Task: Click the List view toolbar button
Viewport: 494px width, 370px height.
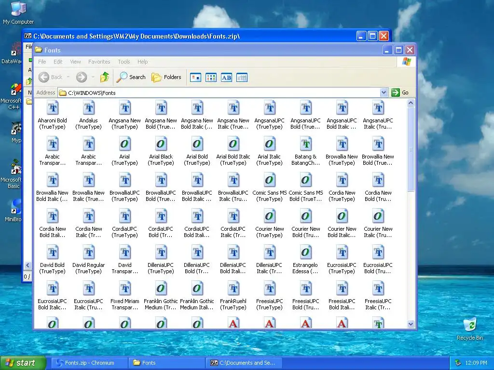Action: (x=211, y=78)
